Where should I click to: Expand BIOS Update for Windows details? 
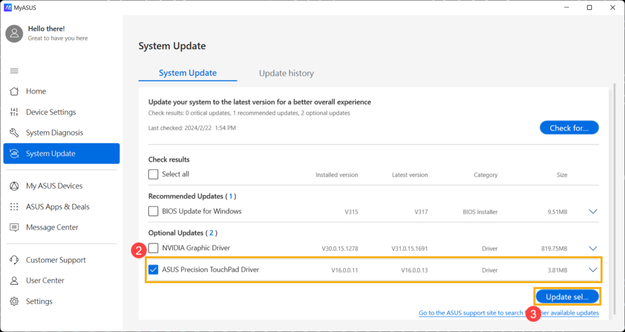click(593, 212)
